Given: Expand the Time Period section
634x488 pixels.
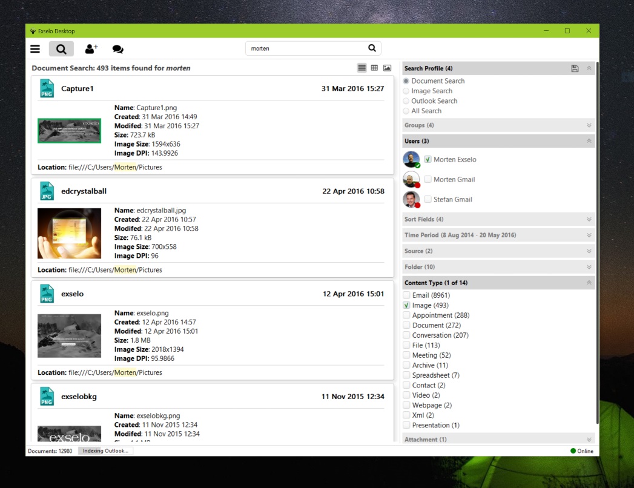Looking at the screenshot, I should [x=589, y=235].
